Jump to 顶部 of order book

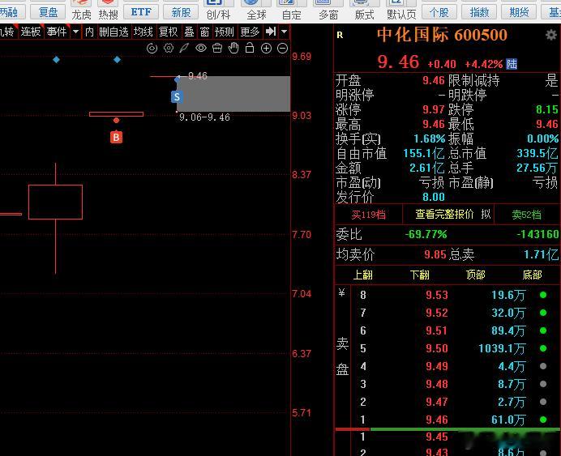pos(476,275)
